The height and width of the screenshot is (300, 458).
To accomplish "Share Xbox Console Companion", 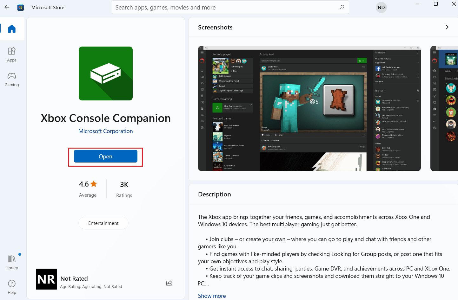I will tap(169, 283).
